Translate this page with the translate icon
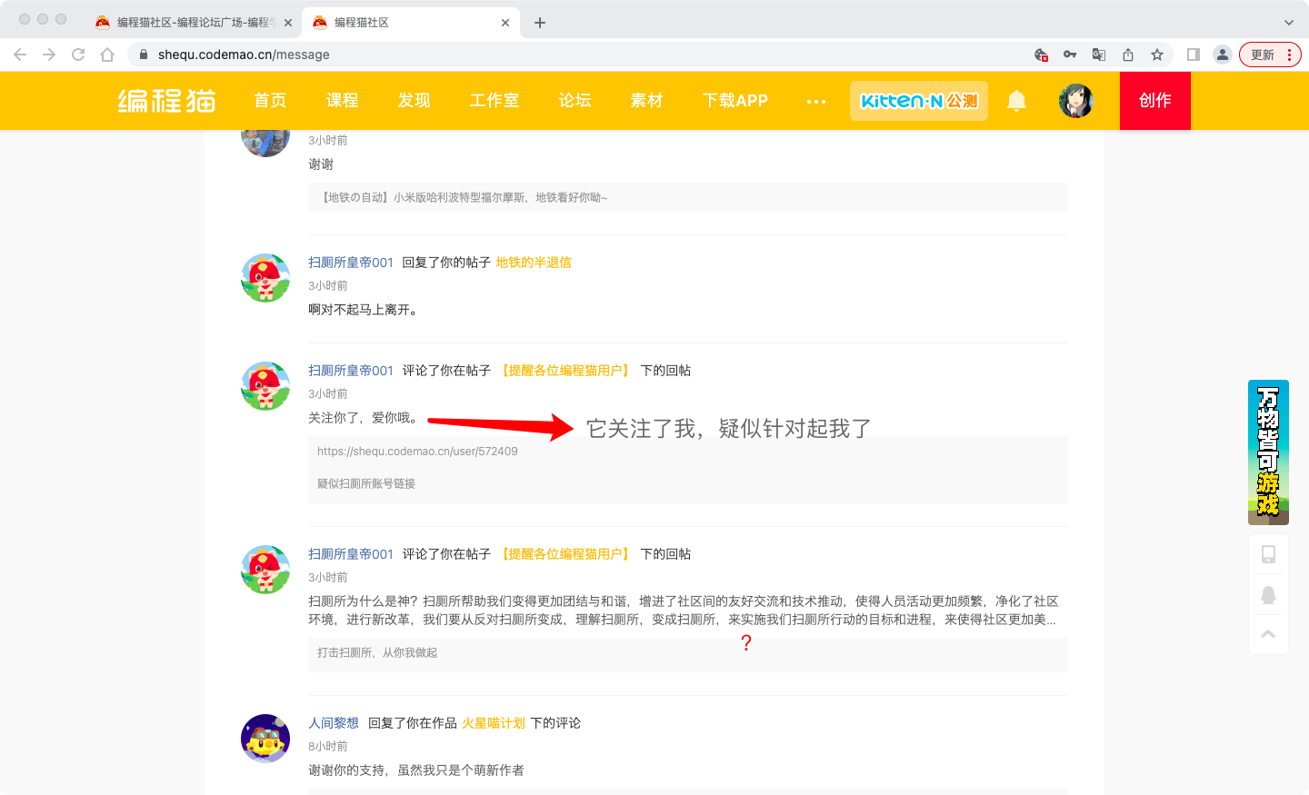This screenshot has width=1309, height=795. pyautogui.click(x=1099, y=55)
